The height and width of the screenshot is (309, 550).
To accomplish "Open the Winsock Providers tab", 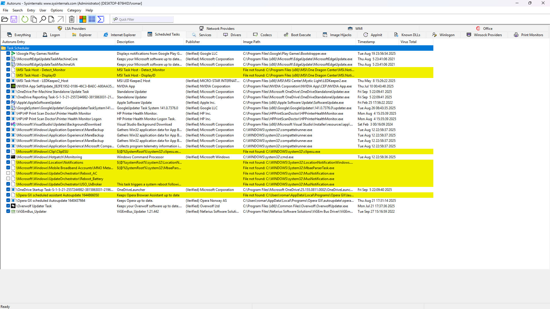I will (x=484, y=35).
